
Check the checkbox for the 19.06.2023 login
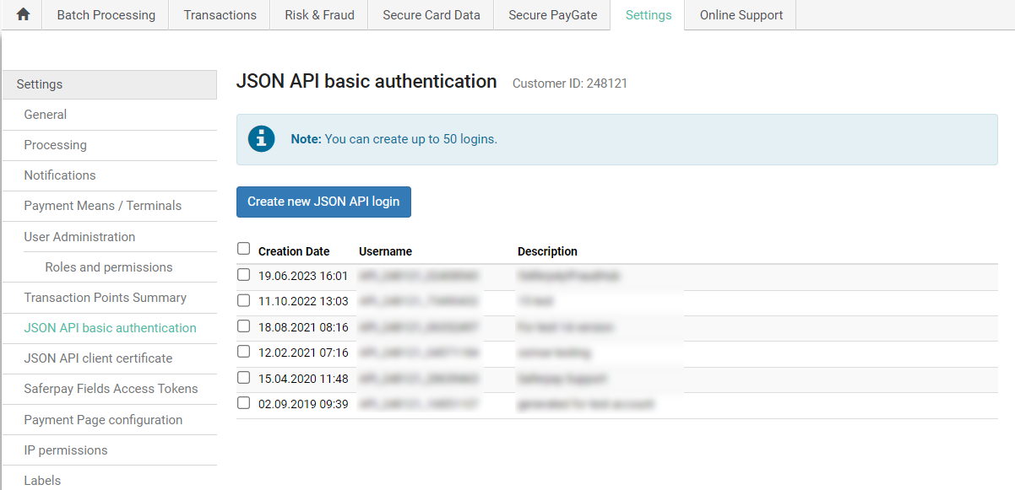243,273
